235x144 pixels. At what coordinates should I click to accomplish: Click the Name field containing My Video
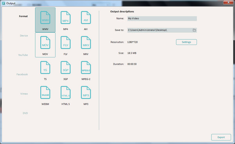(162, 18)
